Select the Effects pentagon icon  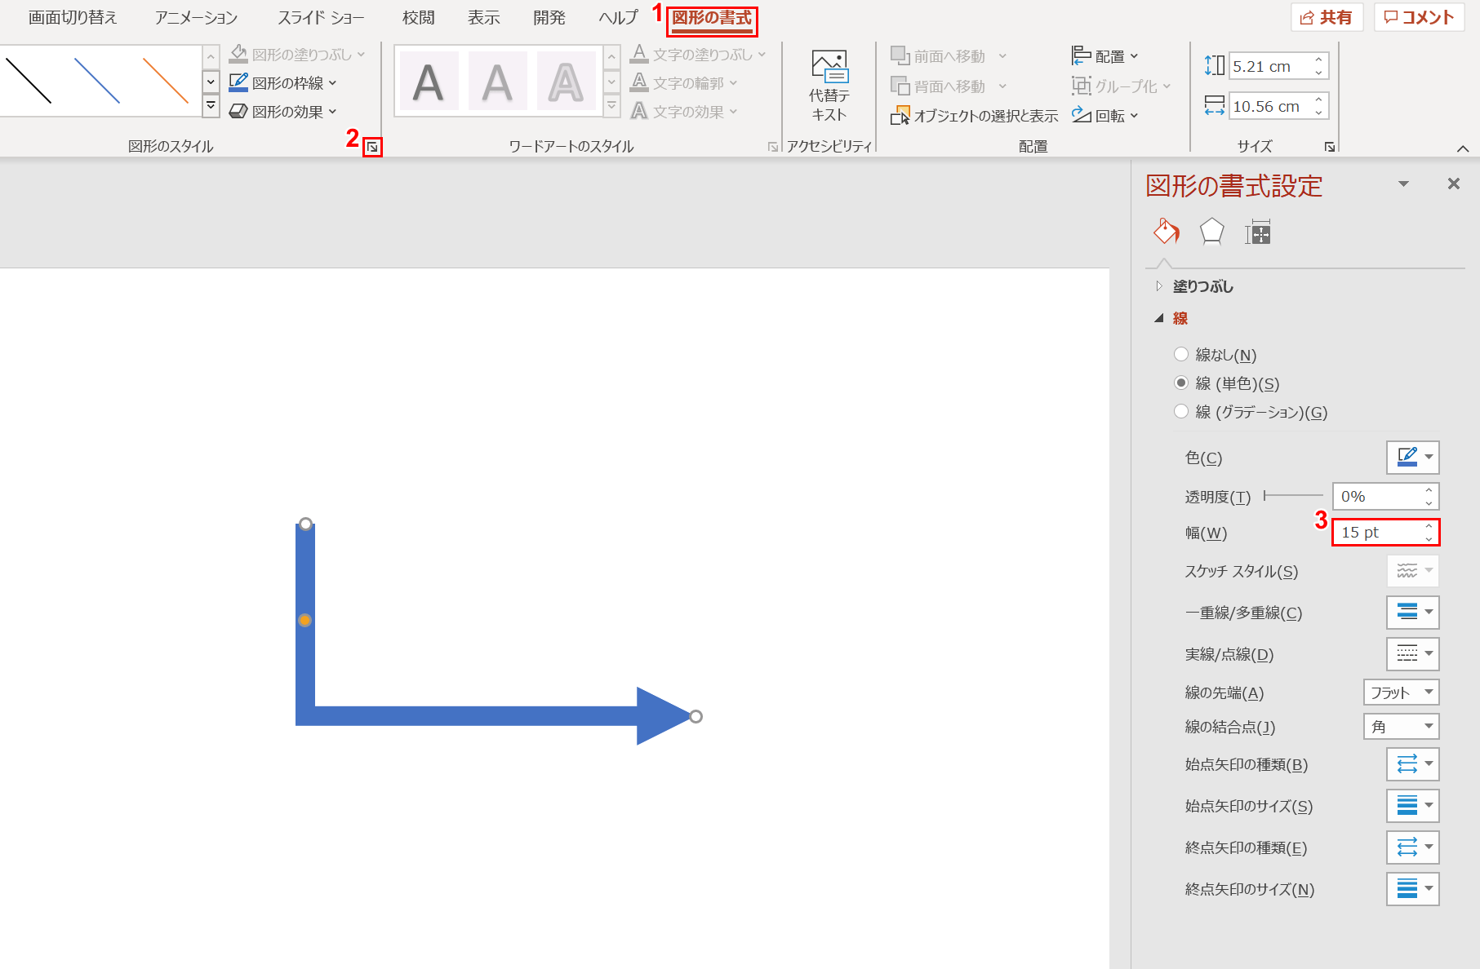[x=1211, y=232]
